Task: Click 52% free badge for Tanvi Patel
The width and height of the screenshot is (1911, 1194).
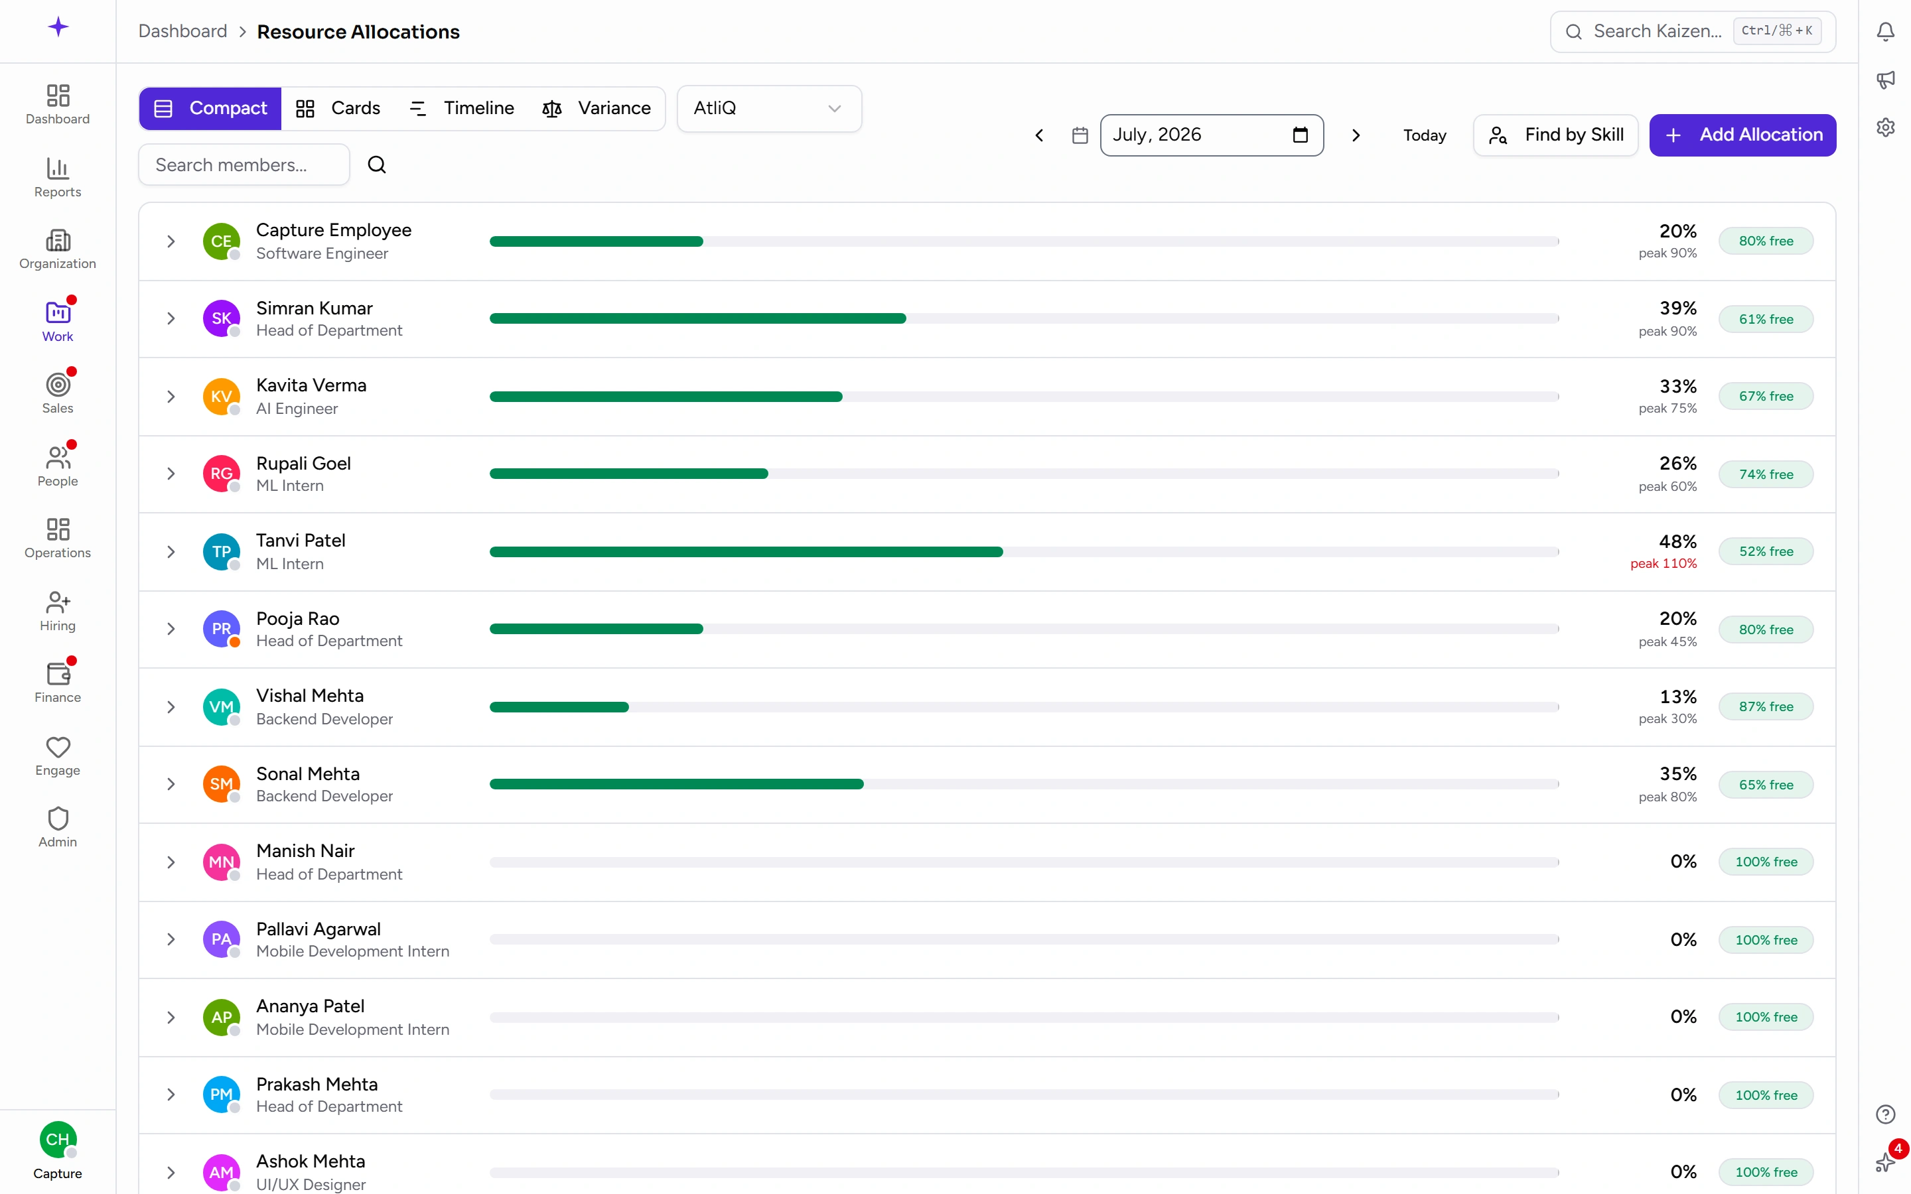Action: click(x=1766, y=551)
